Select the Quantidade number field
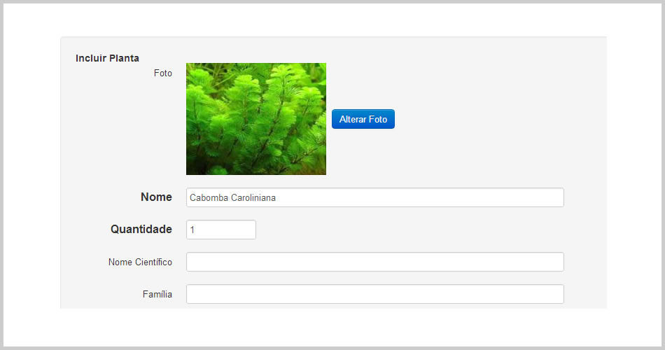665x350 pixels. [221, 230]
